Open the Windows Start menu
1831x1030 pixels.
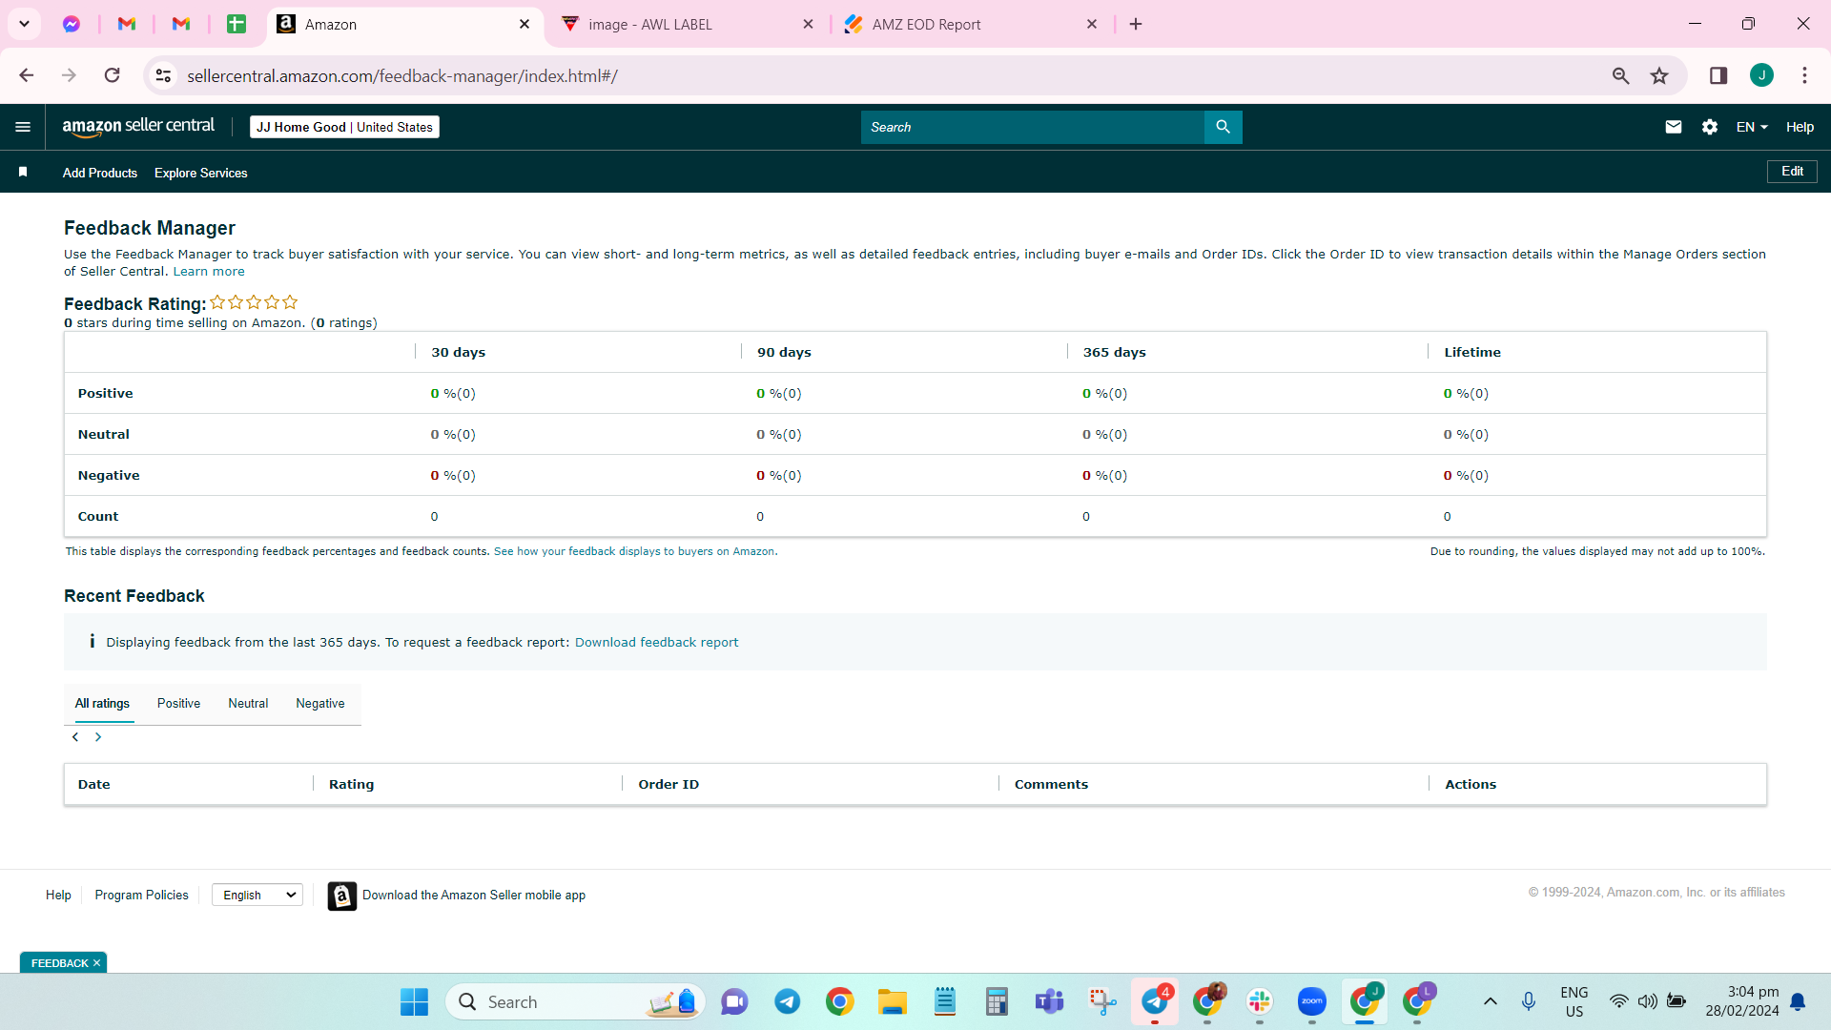[414, 1001]
